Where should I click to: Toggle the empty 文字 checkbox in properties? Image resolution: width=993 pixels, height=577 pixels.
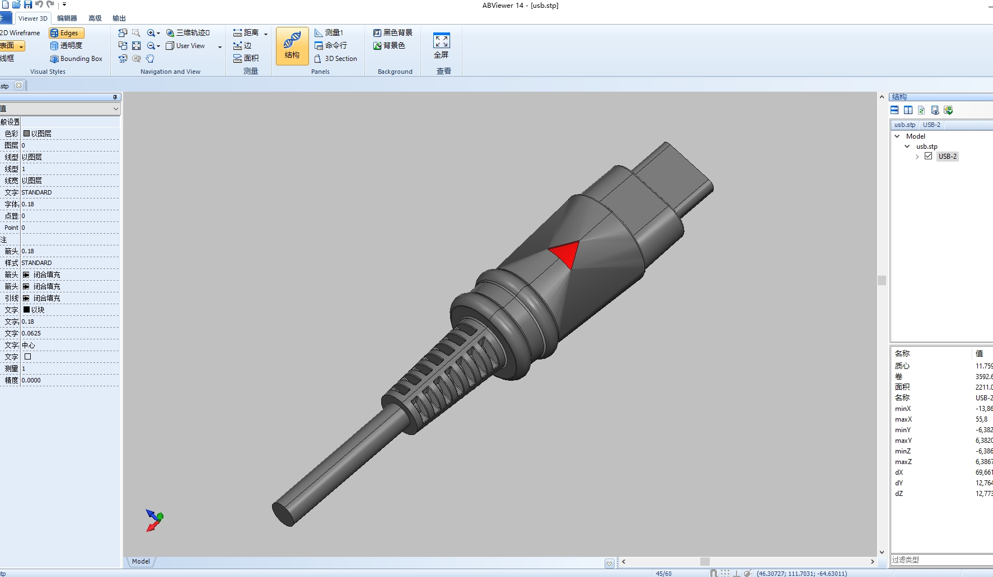(x=27, y=357)
